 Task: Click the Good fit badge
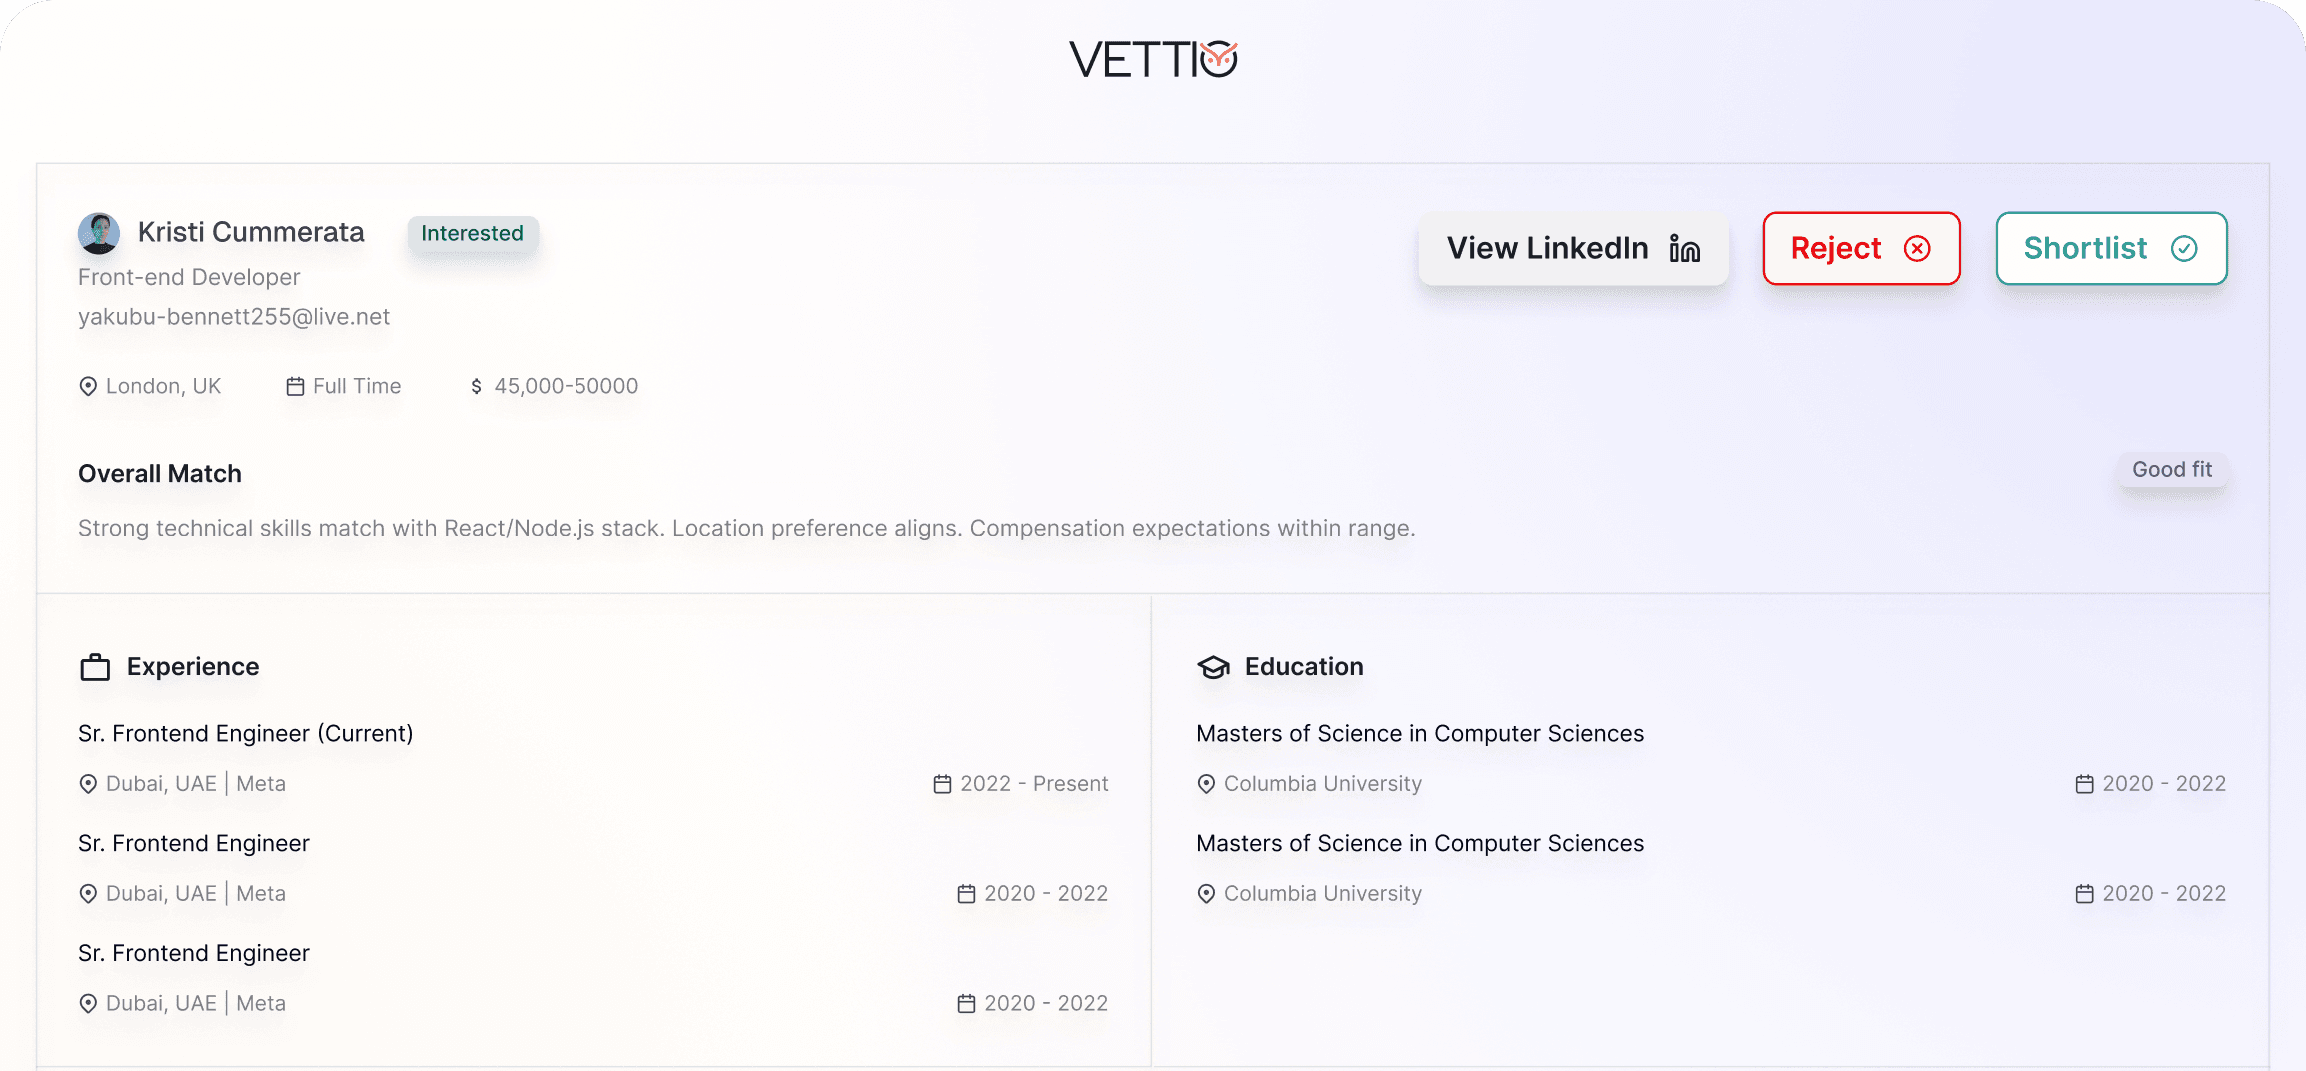click(2171, 470)
